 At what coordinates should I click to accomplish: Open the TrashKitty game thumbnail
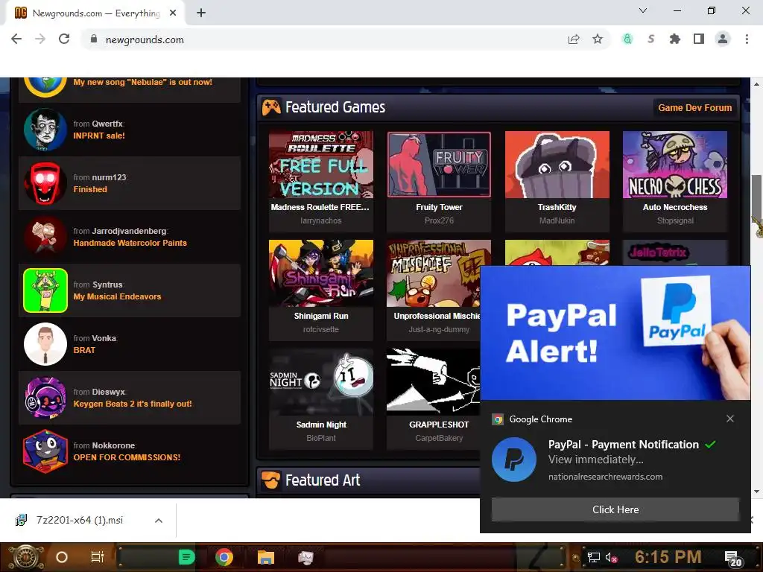(557, 165)
